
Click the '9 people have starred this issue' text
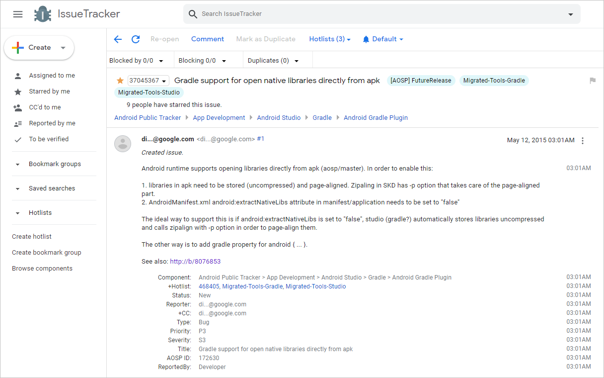pyautogui.click(x=174, y=105)
